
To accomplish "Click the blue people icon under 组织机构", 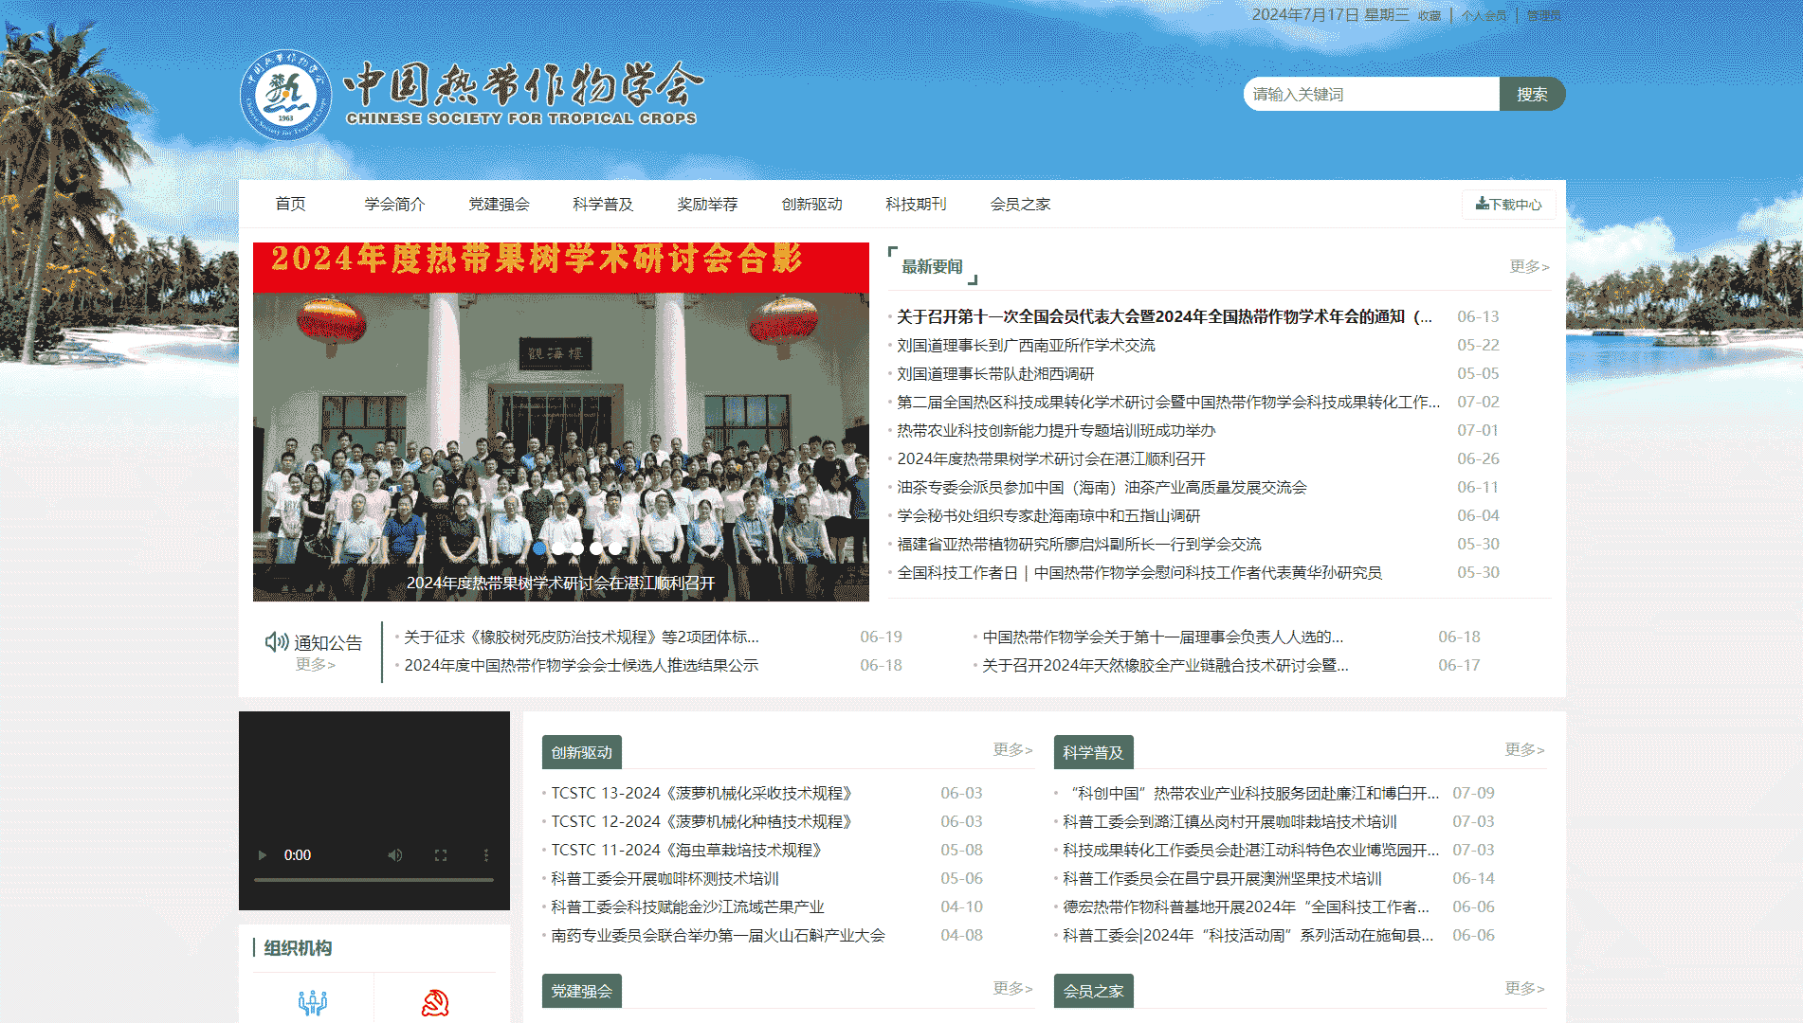I will 313,1002.
